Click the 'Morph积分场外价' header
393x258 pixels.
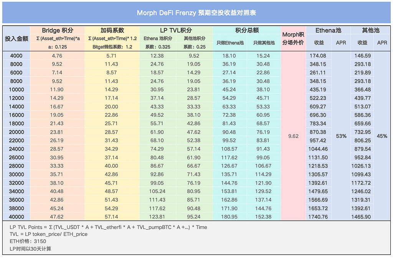[293, 39]
